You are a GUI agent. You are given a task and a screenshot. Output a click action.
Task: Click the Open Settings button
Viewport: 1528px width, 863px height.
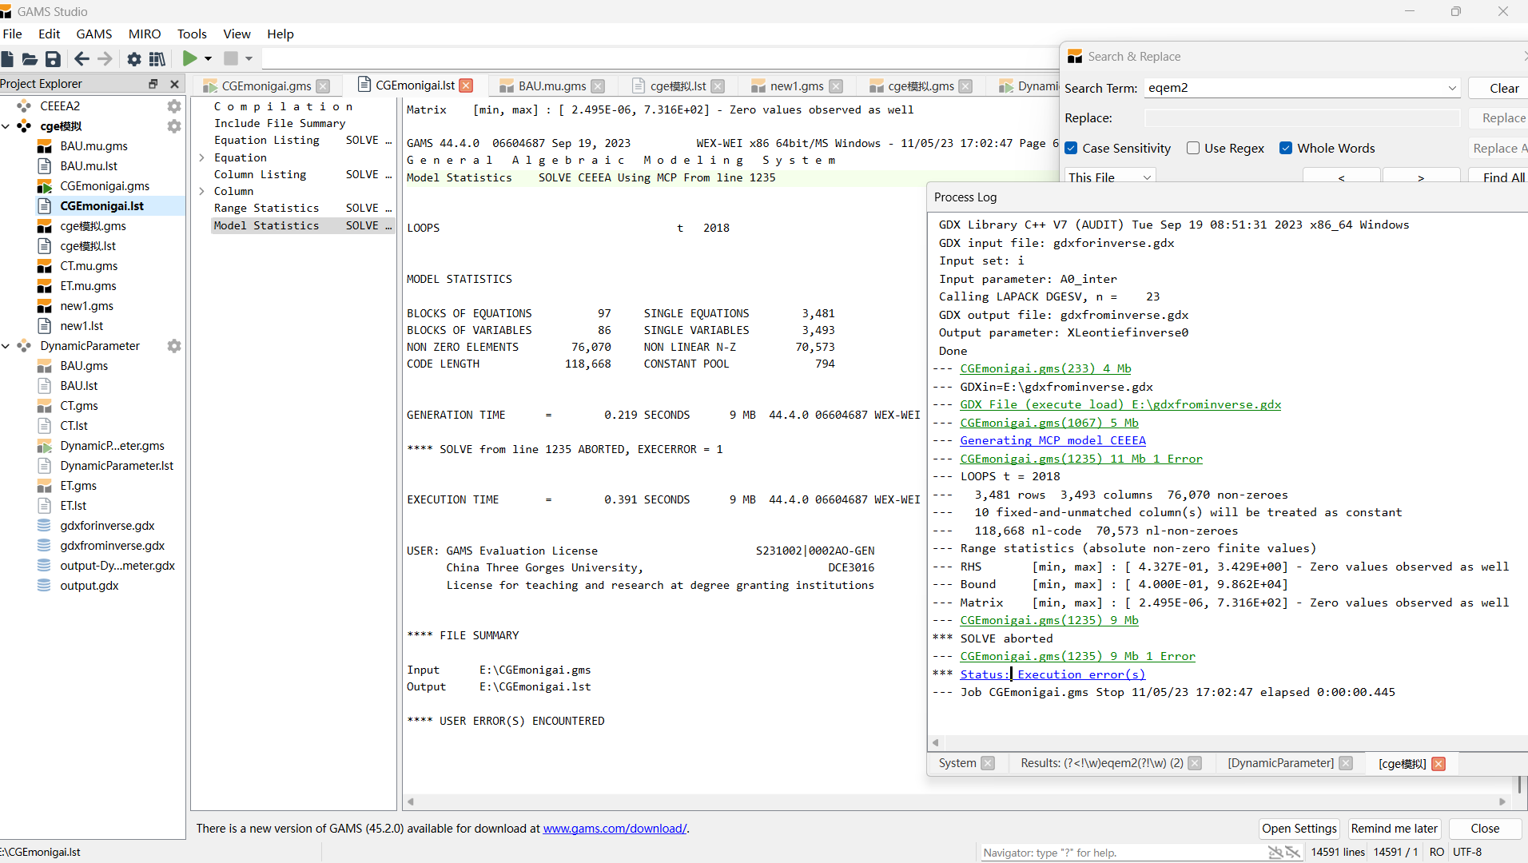coord(1299,829)
